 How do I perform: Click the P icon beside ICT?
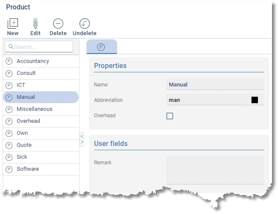click(9, 85)
